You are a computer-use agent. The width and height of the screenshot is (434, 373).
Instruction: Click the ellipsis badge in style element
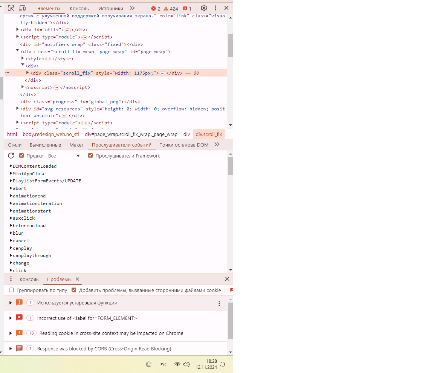pos(48,59)
